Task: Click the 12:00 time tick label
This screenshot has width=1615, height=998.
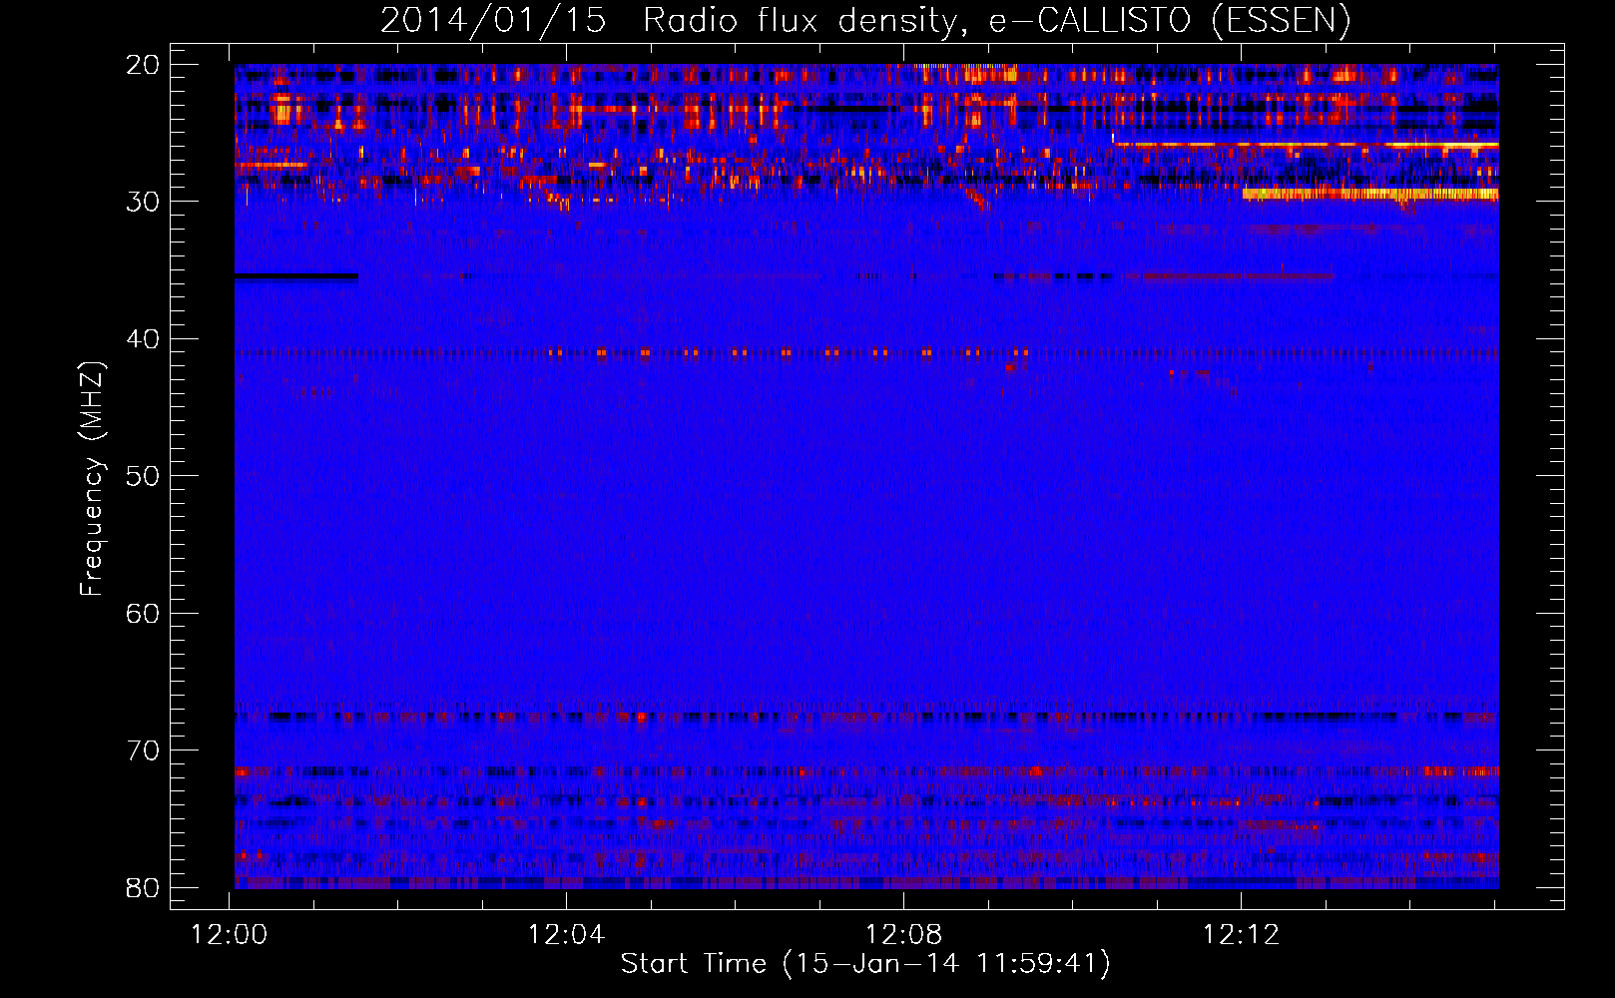Action: point(230,935)
